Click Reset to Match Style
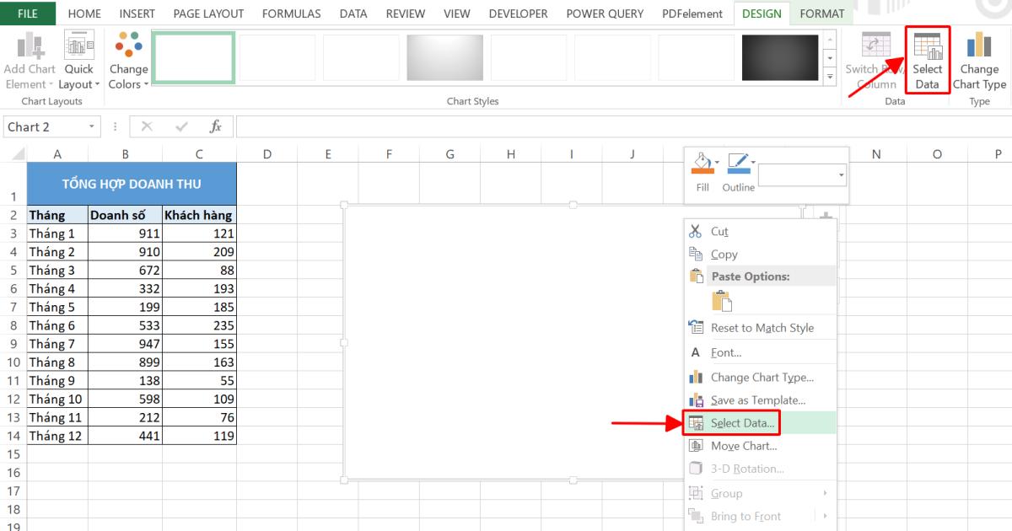1012x531 pixels. (x=758, y=327)
